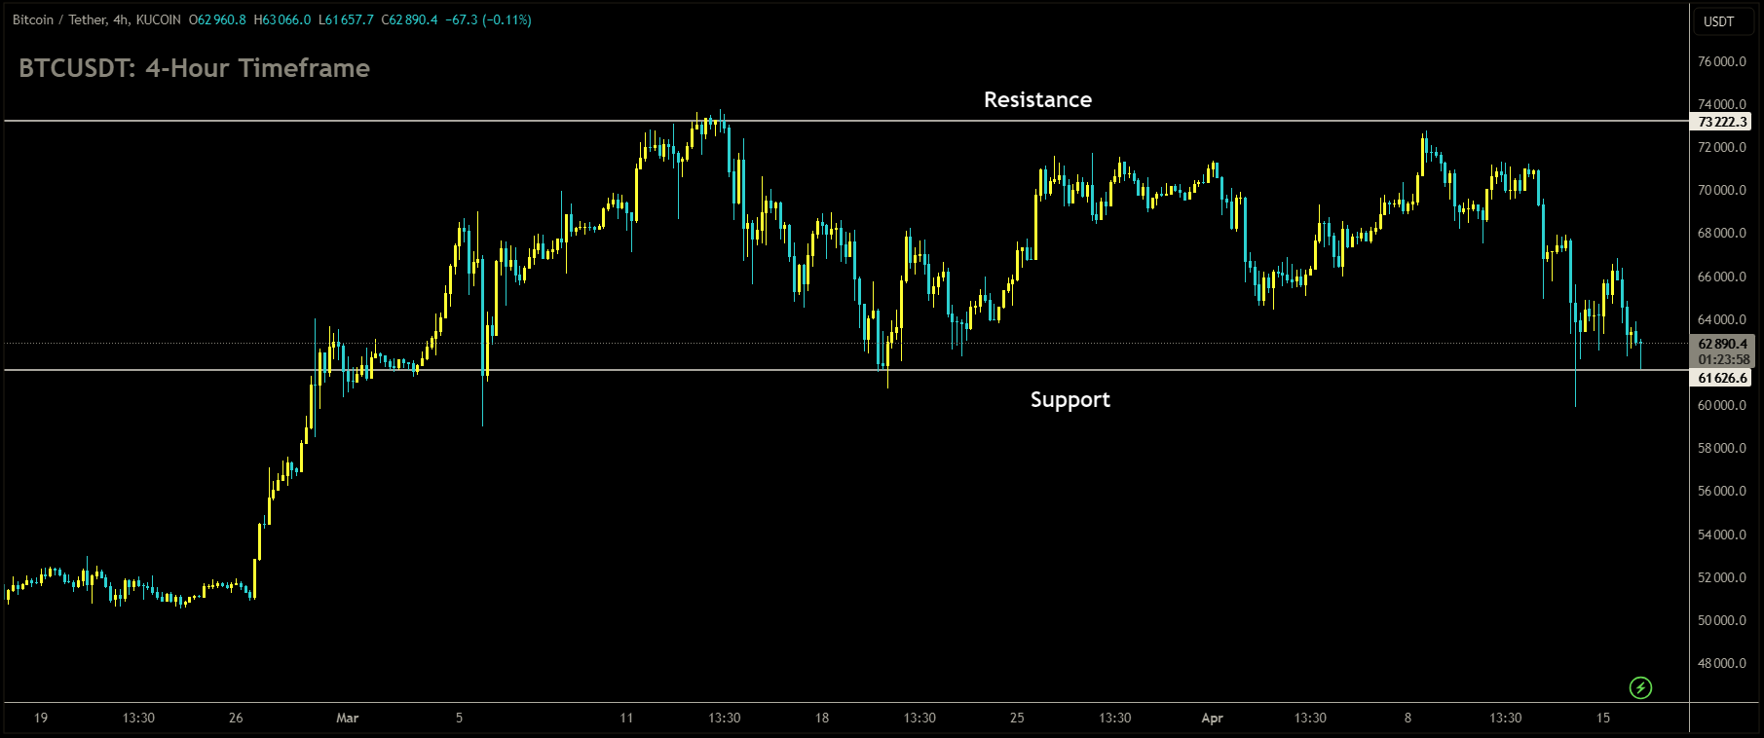Click the BTCUSDT: 4-Hour Timeframe title text
The width and height of the screenshot is (1764, 738).
tap(194, 68)
